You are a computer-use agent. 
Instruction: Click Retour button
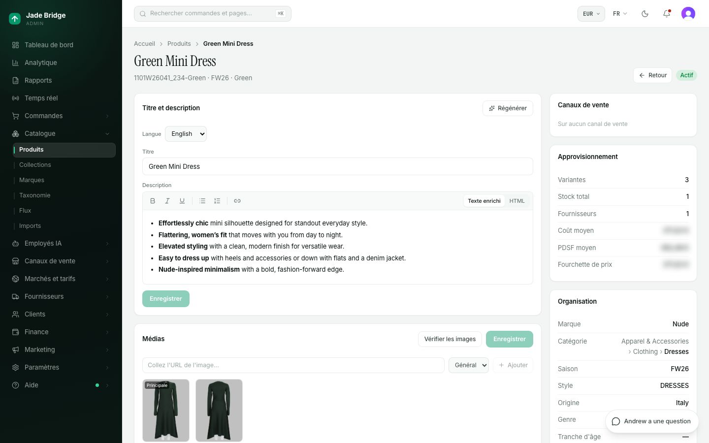pos(652,75)
